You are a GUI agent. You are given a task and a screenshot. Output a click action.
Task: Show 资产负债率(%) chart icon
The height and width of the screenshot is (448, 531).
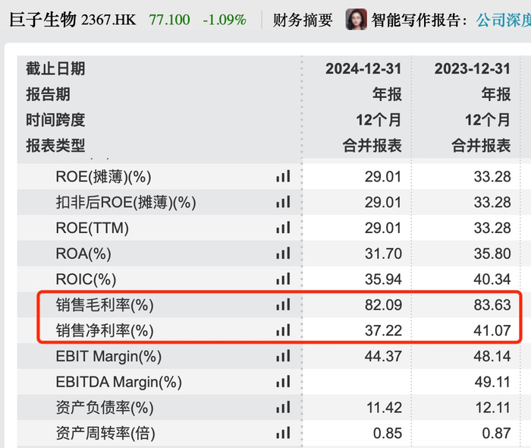pyautogui.click(x=283, y=407)
